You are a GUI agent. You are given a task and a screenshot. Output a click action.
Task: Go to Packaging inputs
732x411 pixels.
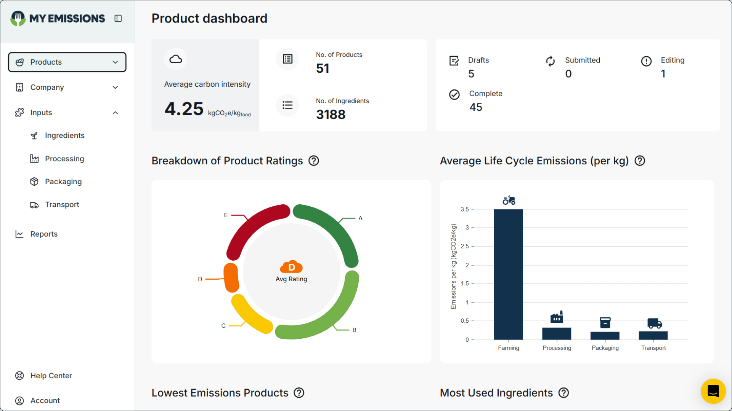coord(63,182)
